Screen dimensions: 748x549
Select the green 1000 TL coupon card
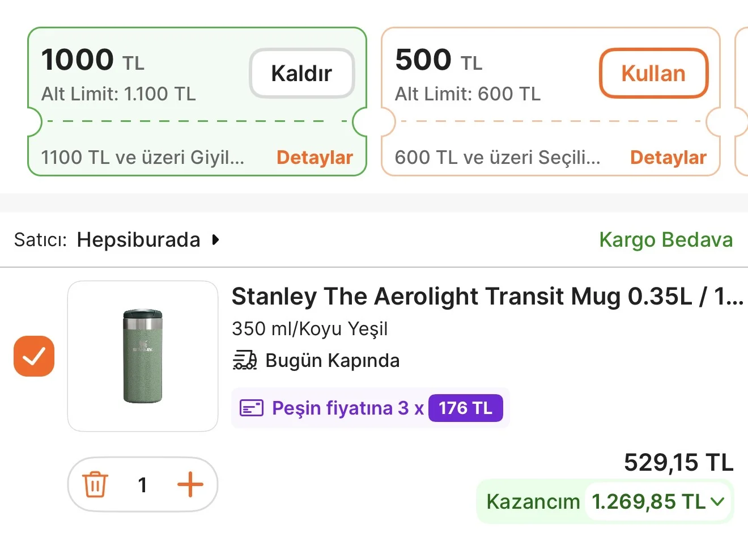(142, 74)
